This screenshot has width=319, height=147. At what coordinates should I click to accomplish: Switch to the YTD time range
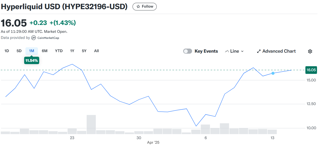[59, 51]
